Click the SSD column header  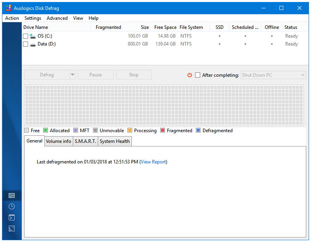[x=220, y=27]
